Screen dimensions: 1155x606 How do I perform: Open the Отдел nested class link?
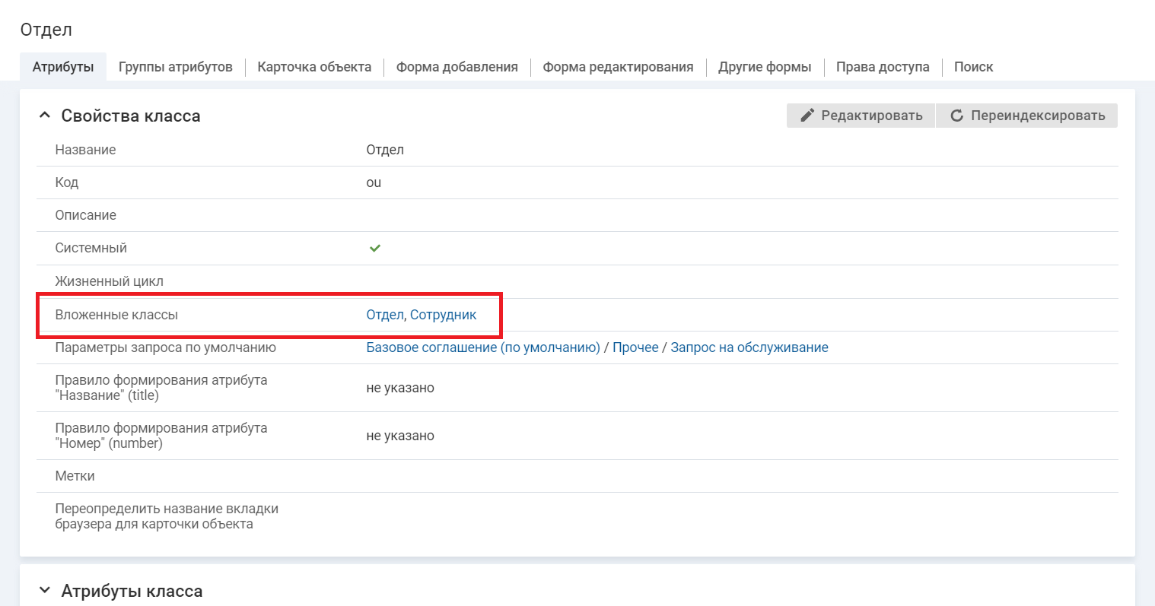[x=384, y=315]
